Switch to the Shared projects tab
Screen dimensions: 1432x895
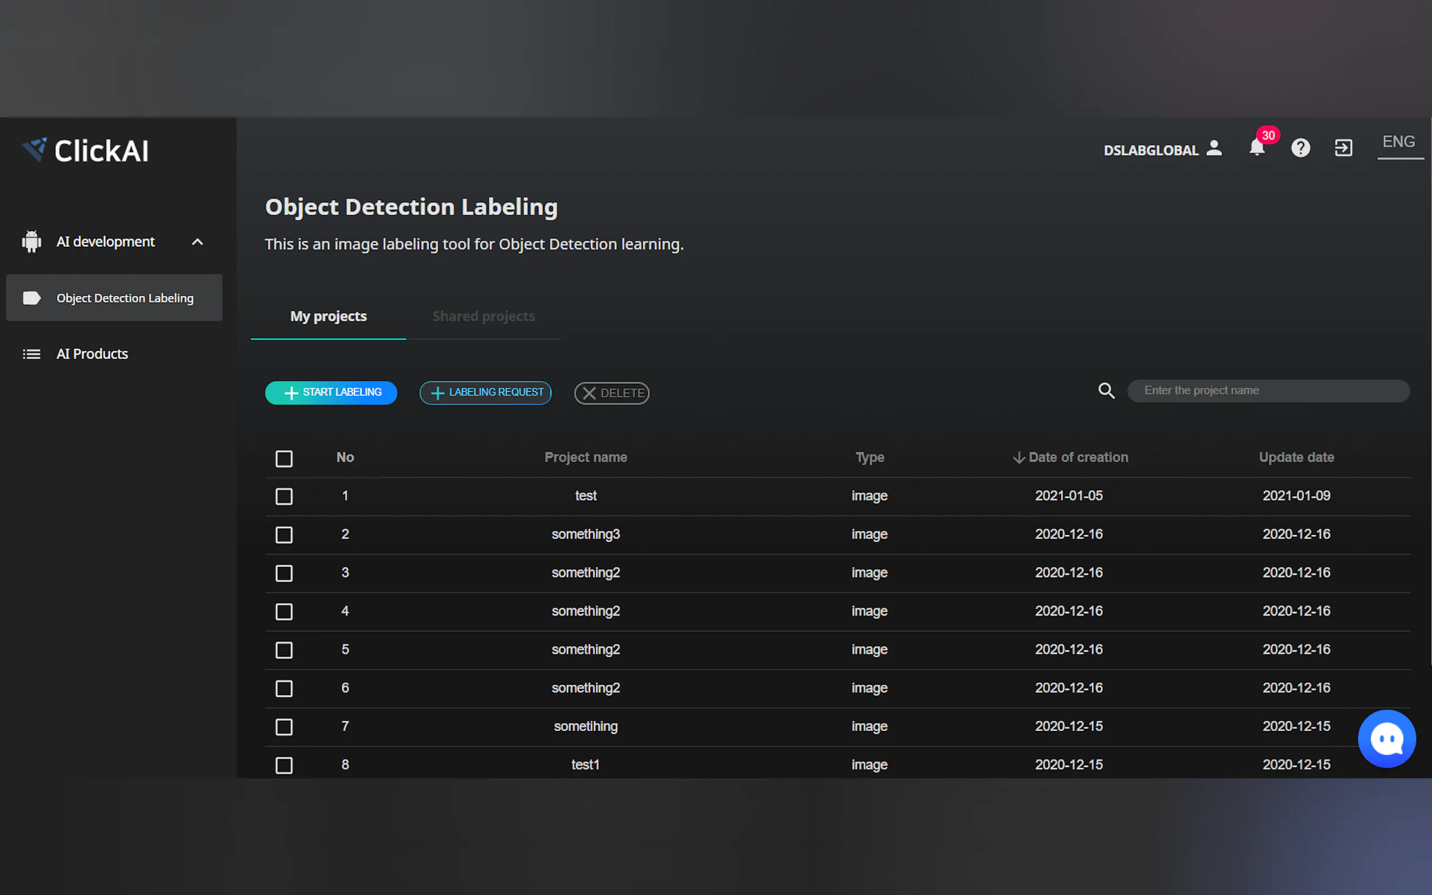483,317
